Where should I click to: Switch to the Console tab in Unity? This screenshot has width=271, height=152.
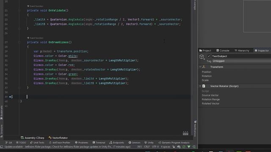223,51
